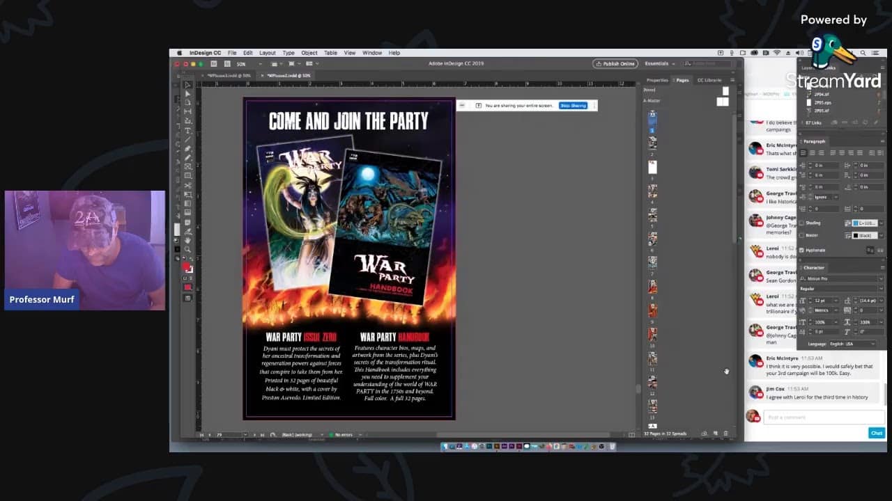892x501 pixels.
Task: Switch to the Properties panel tab
Action: pyautogui.click(x=656, y=80)
